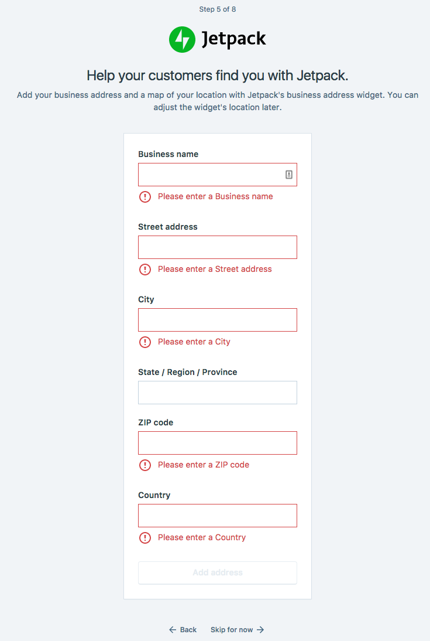Select the State / Region / Province field
The height and width of the screenshot is (641, 430).
[218, 393]
